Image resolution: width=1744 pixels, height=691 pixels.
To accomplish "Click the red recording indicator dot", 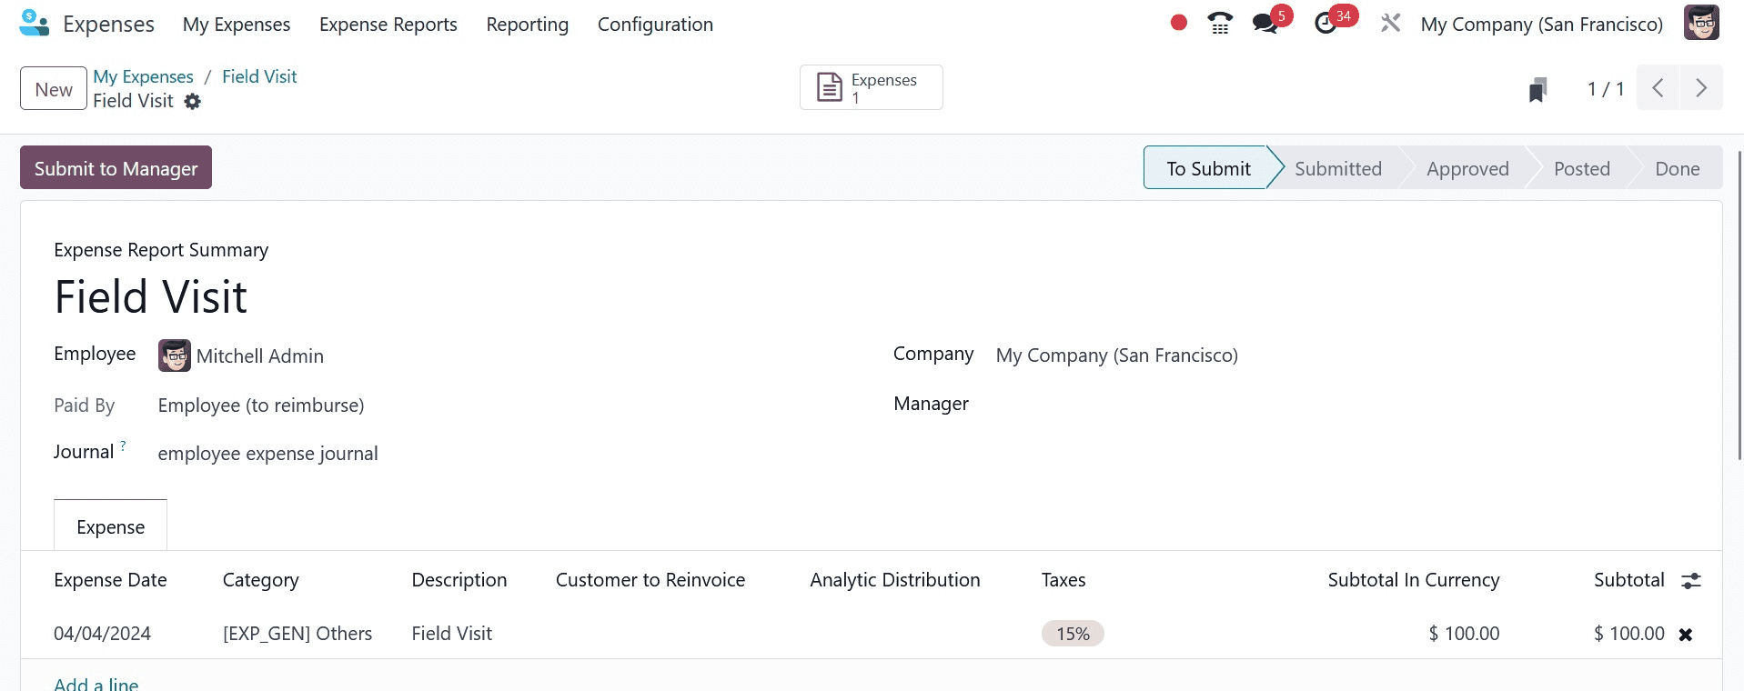I will point(1178,23).
